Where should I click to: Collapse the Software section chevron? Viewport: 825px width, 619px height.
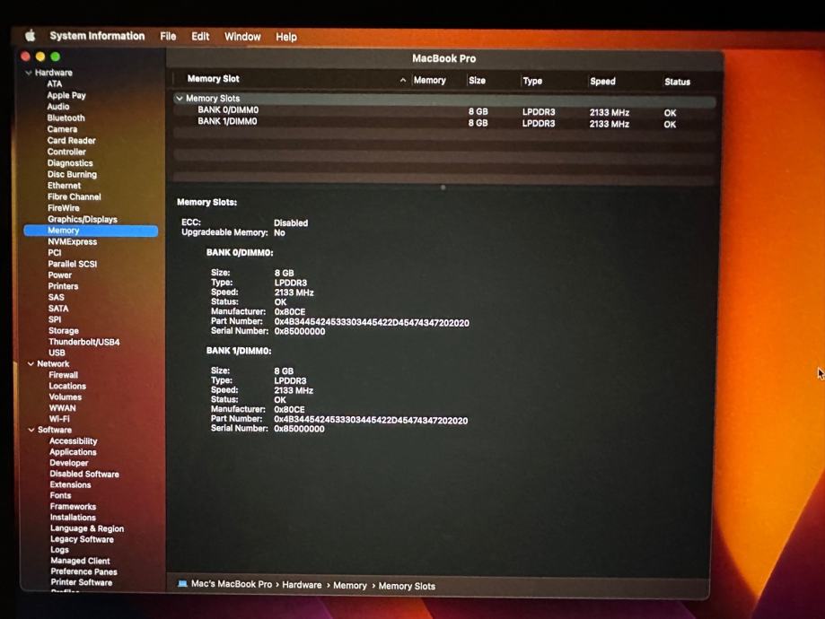tap(31, 430)
